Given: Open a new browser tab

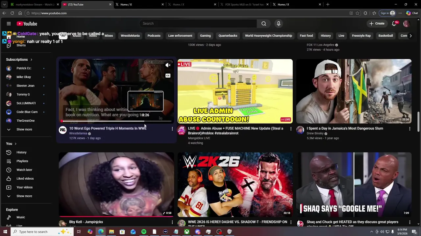Looking at the screenshot, I should (328, 5).
